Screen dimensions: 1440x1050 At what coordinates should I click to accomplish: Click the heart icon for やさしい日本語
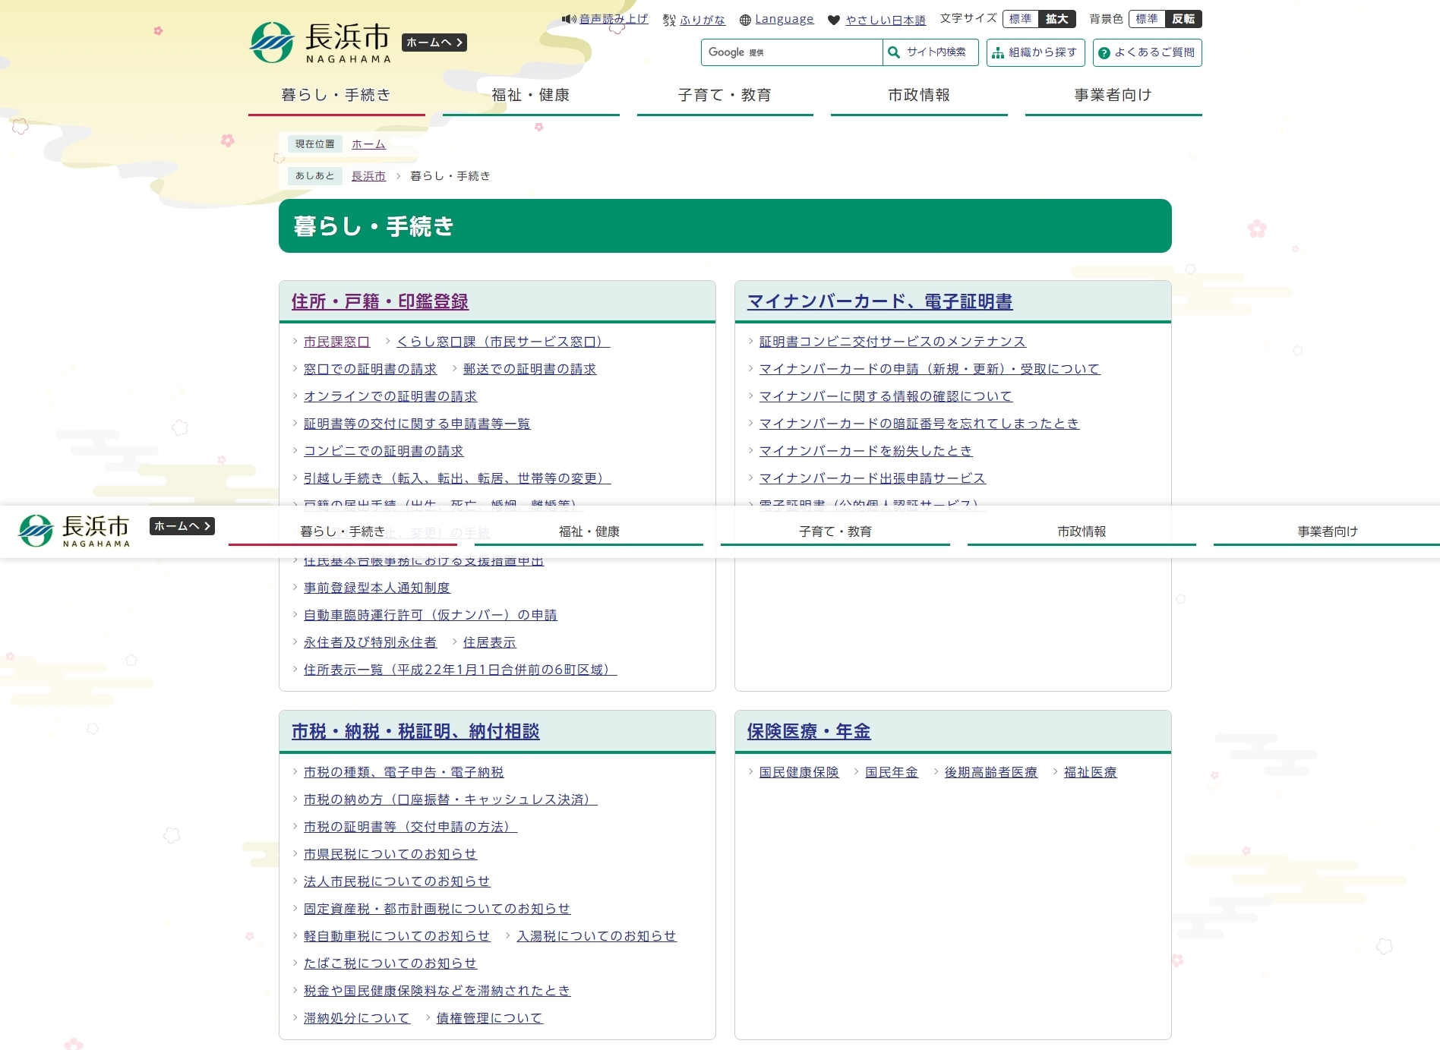pyautogui.click(x=834, y=19)
